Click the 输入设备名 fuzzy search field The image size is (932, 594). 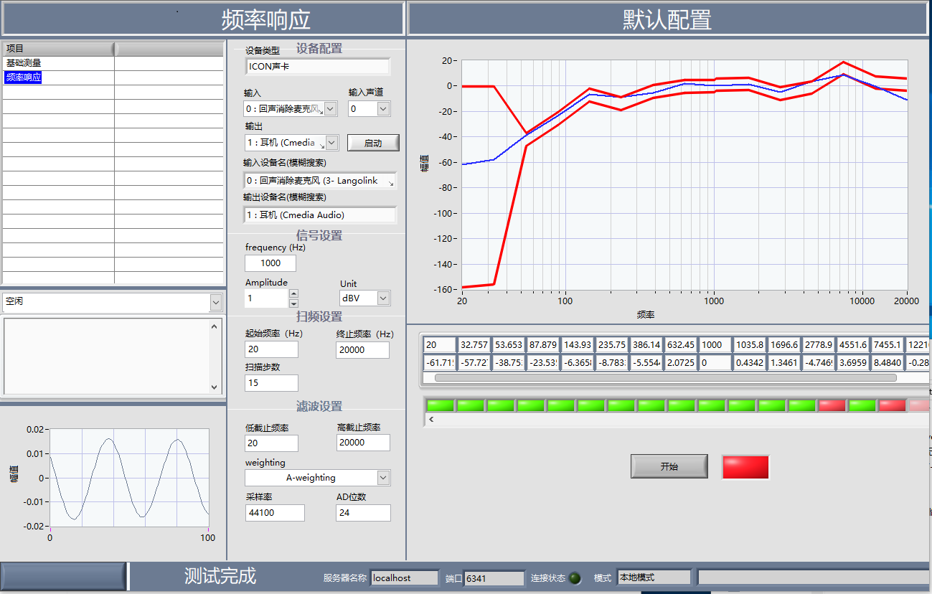click(321, 181)
